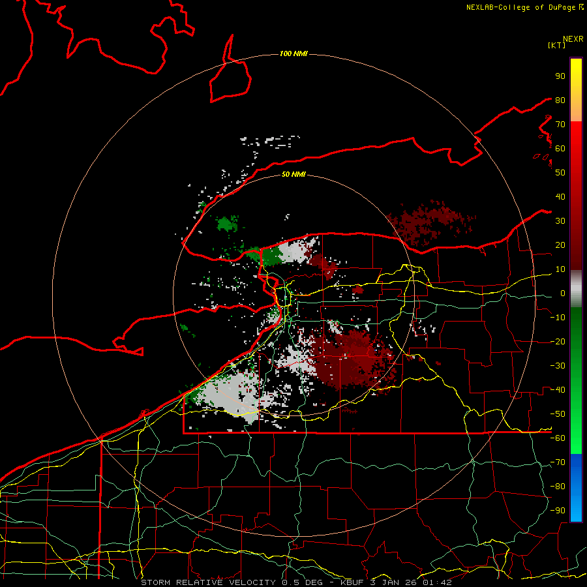Click the -10 scale value
This screenshot has height=587, width=587.
click(558, 318)
